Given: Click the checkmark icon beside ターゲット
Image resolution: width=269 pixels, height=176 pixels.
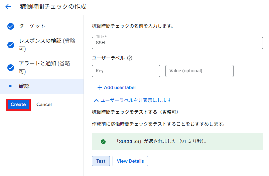Looking at the screenshot, I should click(11, 26).
